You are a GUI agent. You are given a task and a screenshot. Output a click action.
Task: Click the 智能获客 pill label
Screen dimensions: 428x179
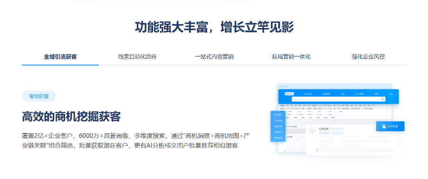coord(39,96)
